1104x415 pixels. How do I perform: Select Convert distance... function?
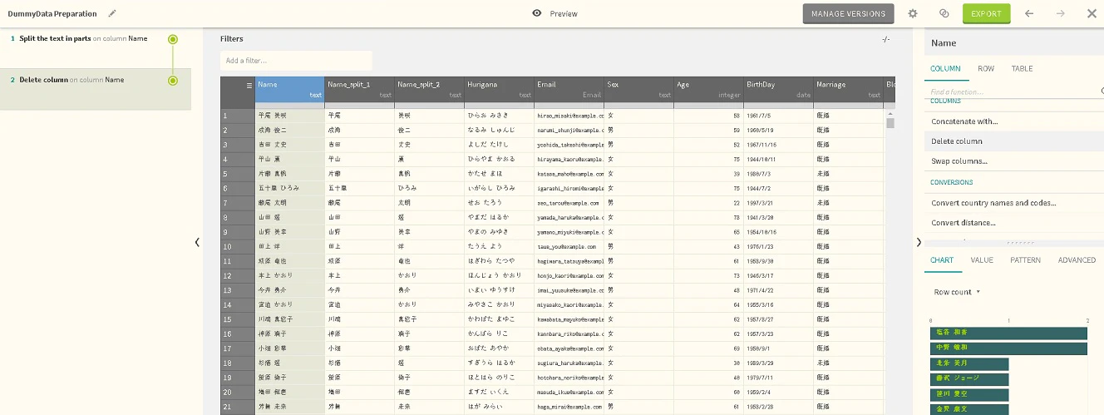tap(1014, 223)
